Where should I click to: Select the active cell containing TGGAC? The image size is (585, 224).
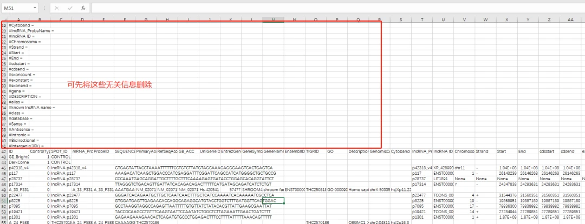tap(273, 201)
